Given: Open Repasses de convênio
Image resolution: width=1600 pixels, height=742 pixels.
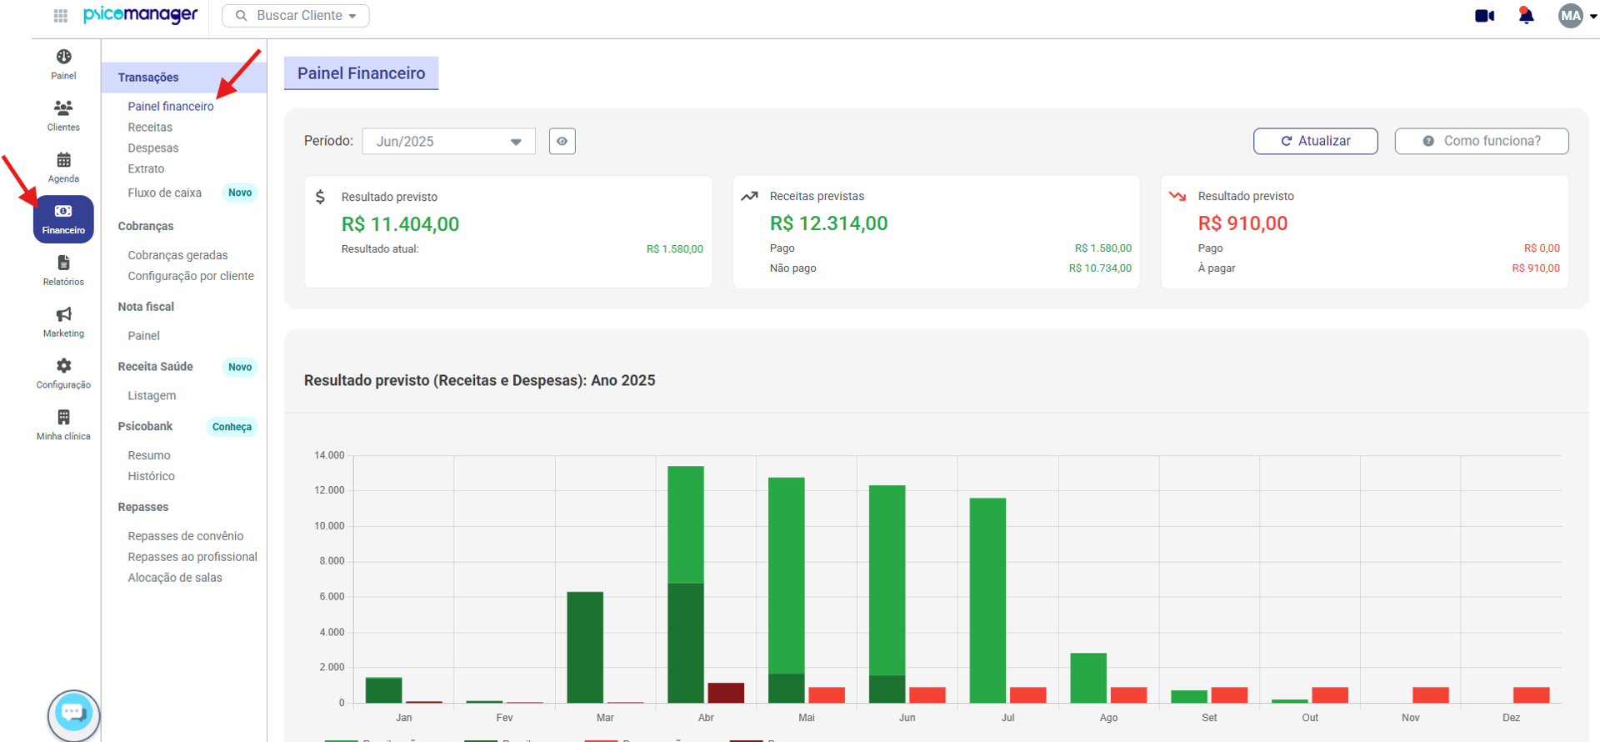Looking at the screenshot, I should coord(186,536).
